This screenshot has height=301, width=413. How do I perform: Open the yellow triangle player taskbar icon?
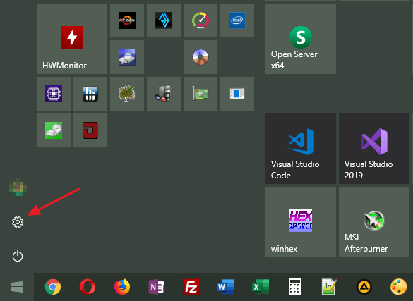click(x=364, y=287)
